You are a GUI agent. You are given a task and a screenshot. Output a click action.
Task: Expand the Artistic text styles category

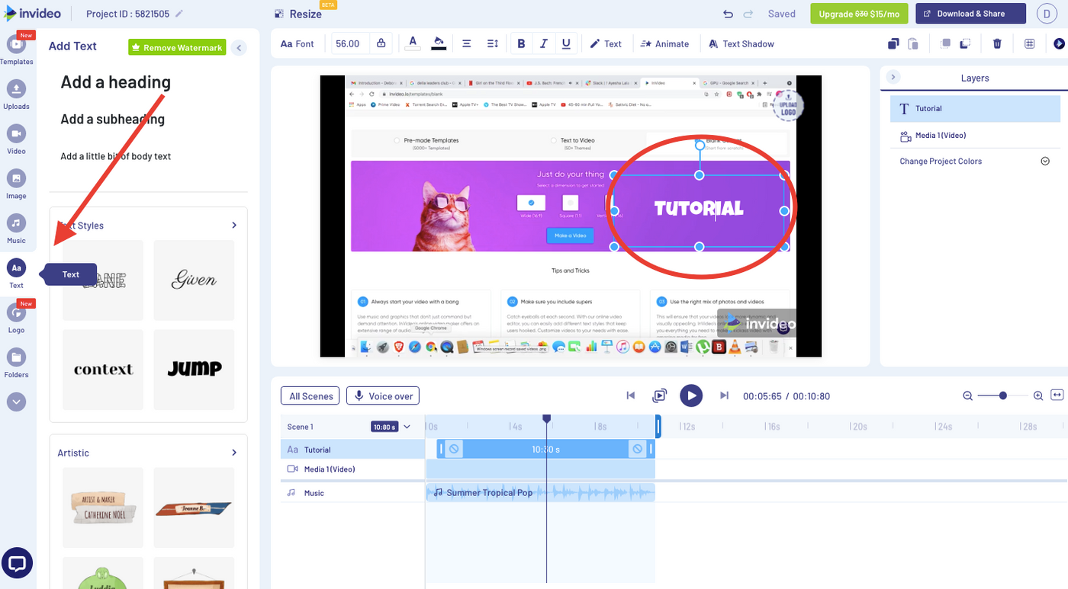click(234, 453)
